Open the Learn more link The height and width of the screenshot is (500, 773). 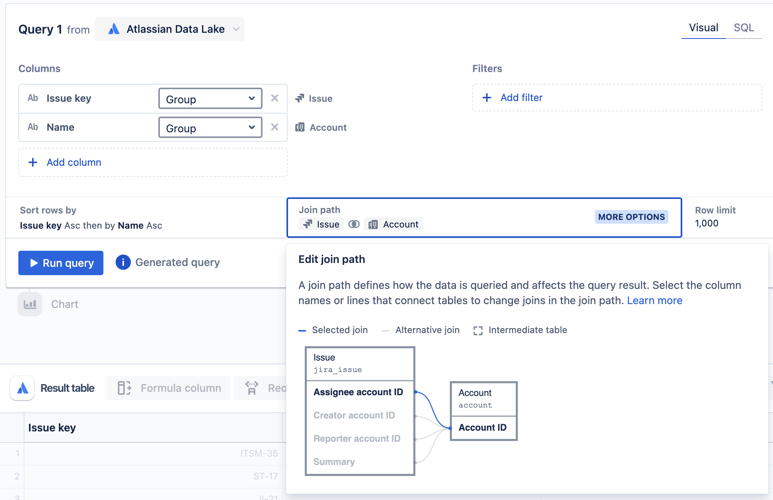click(x=655, y=300)
